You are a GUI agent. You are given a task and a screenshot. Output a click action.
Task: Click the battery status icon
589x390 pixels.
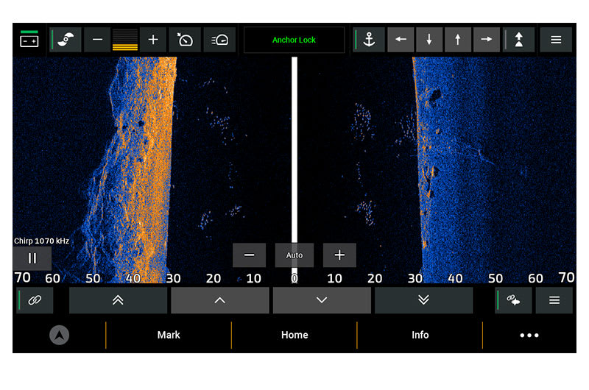point(29,40)
